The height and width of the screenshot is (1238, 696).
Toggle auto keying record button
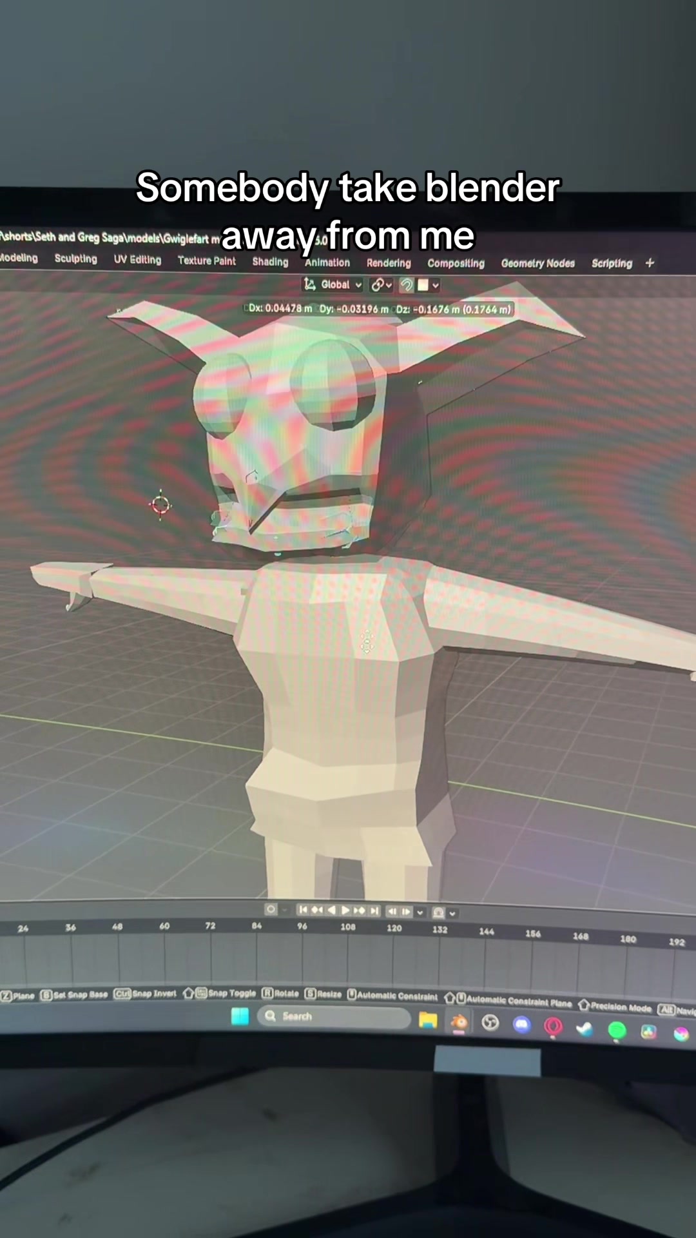pos(271,909)
